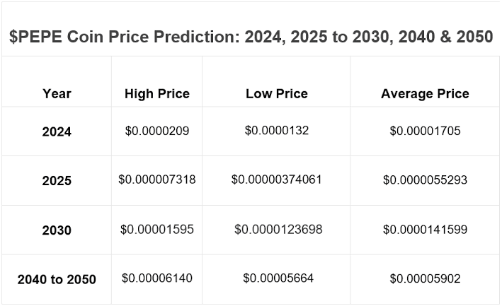The image size is (502, 306).
Task: Select the 2025 low price $0.00000374061
Action: coord(276,180)
